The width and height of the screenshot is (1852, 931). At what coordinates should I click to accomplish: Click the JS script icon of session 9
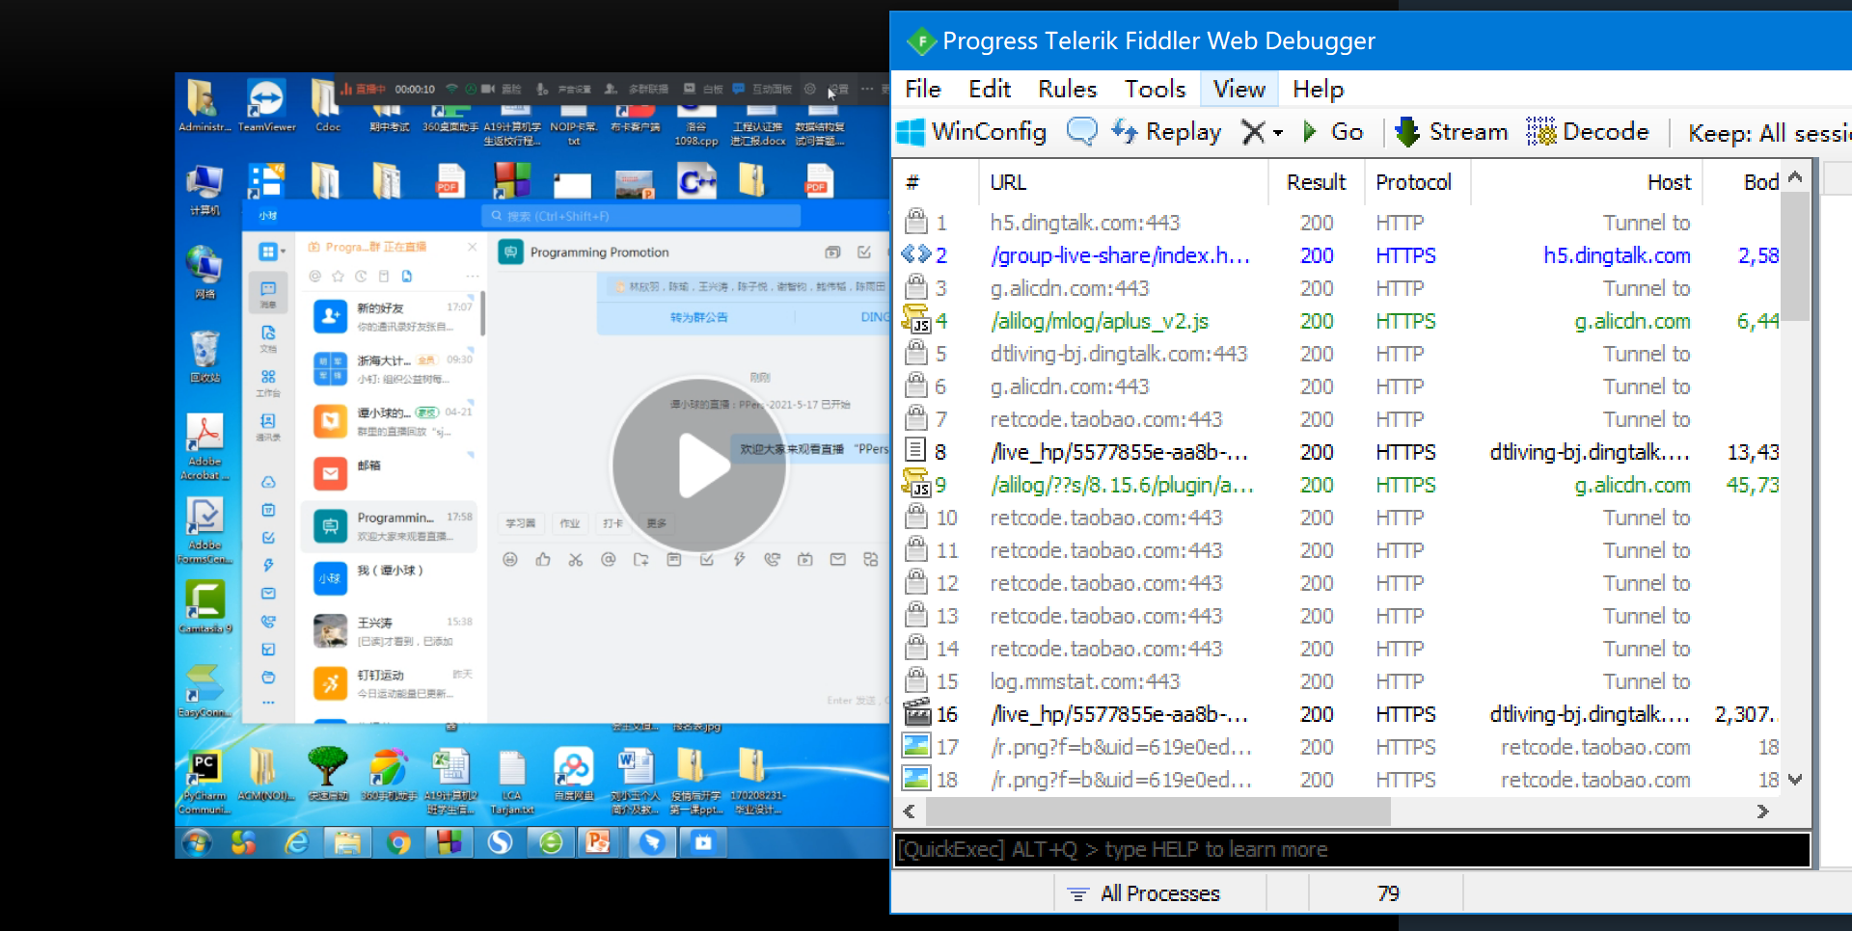coord(916,484)
